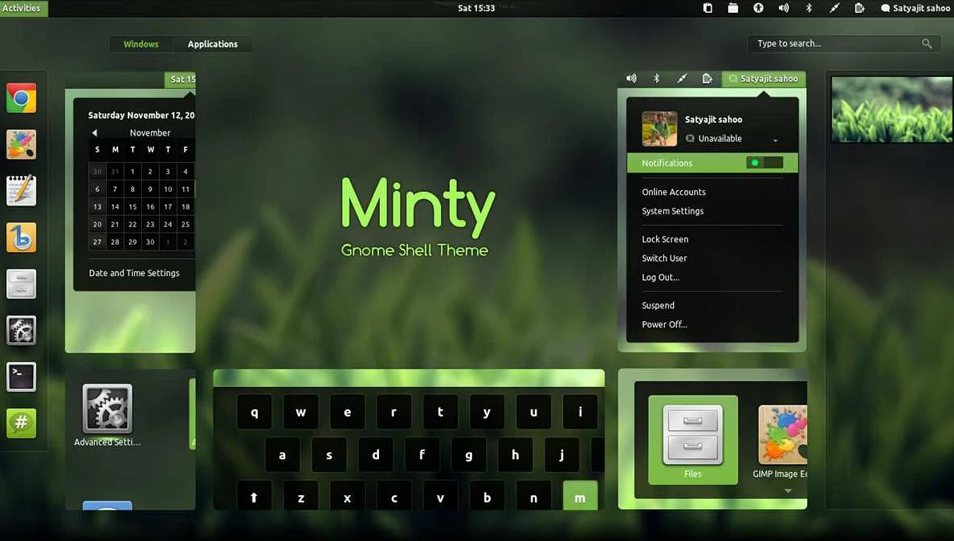Click the previous month arrow in the calendar
Screen dimensions: 954x541
point(94,132)
